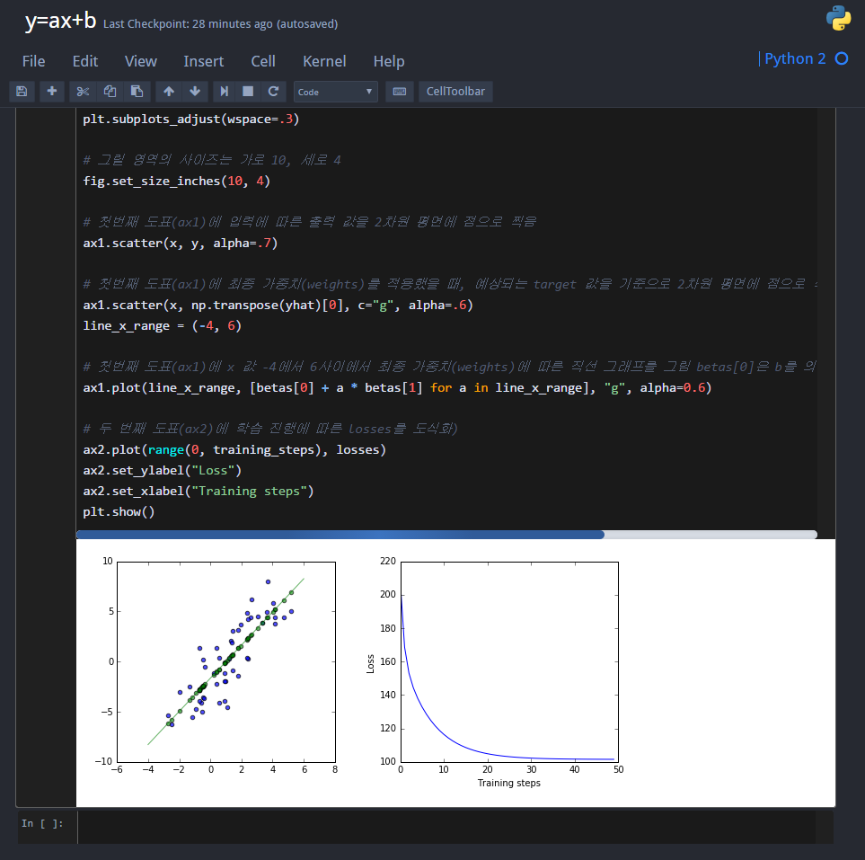
Task: Interrupt the kernel with the stop icon
Action: coord(248,92)
